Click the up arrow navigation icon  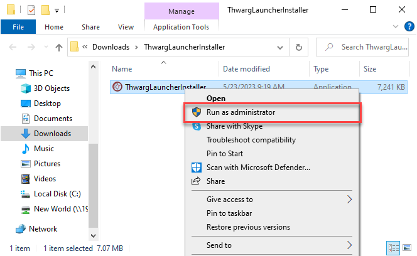59,47
